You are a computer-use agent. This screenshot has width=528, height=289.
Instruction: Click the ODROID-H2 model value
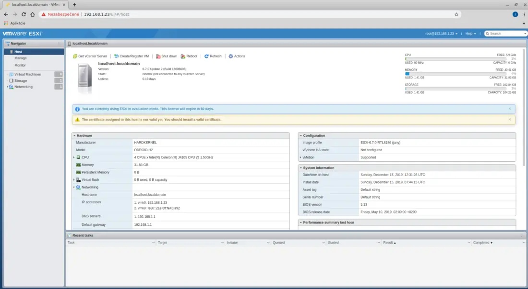click(144, 150)
